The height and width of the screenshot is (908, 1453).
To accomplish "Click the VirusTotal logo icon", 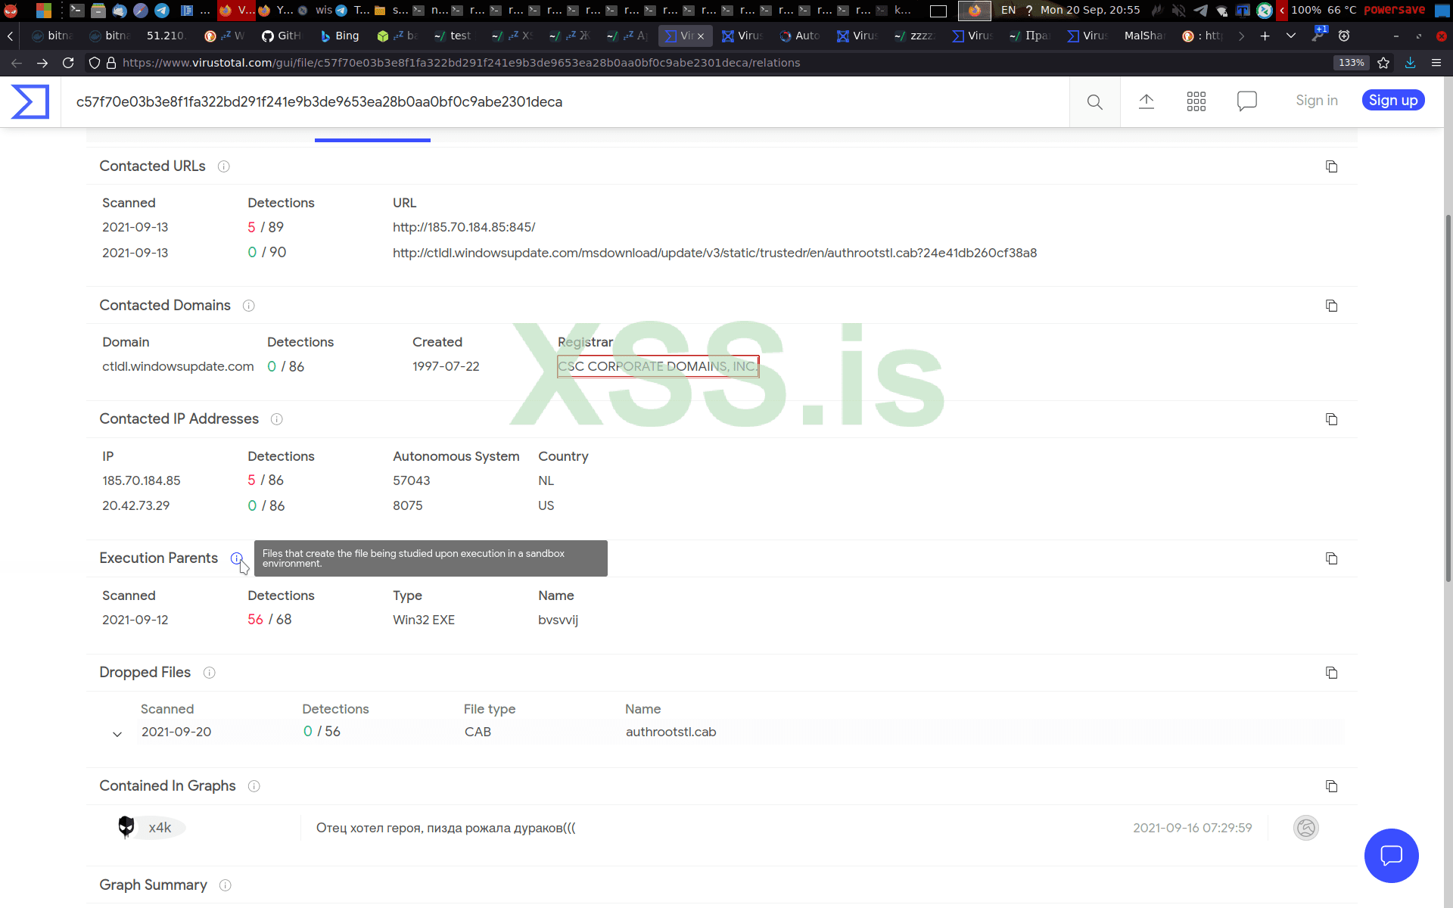I will click(x=30, y=101).
